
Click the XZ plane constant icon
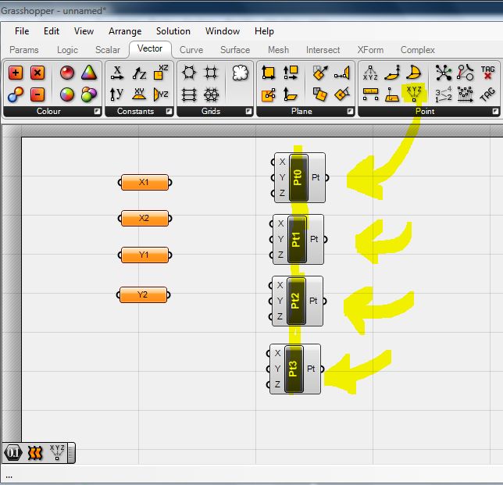[x=161, y=73]
